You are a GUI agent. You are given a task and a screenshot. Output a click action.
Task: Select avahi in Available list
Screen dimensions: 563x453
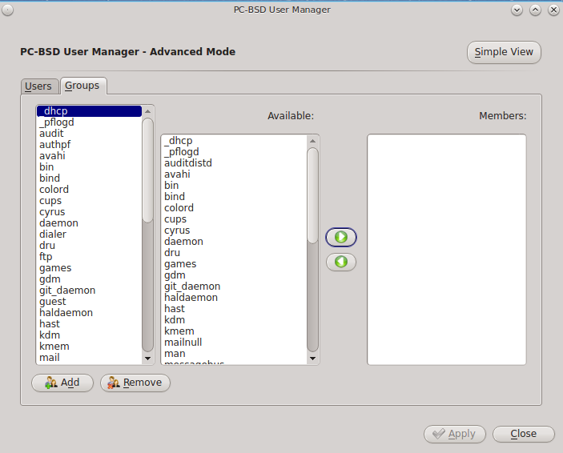pyautogui.click(x=234, y=174)
